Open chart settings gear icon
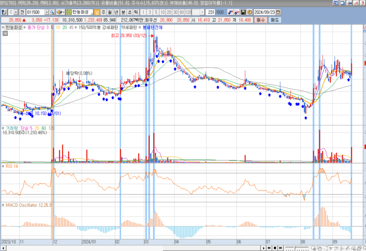This screenshot has width=366, height=251. pyautogui.click(x=250, y=12)
